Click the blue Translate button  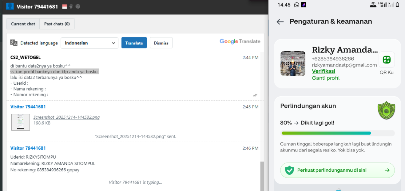(134, 43)
